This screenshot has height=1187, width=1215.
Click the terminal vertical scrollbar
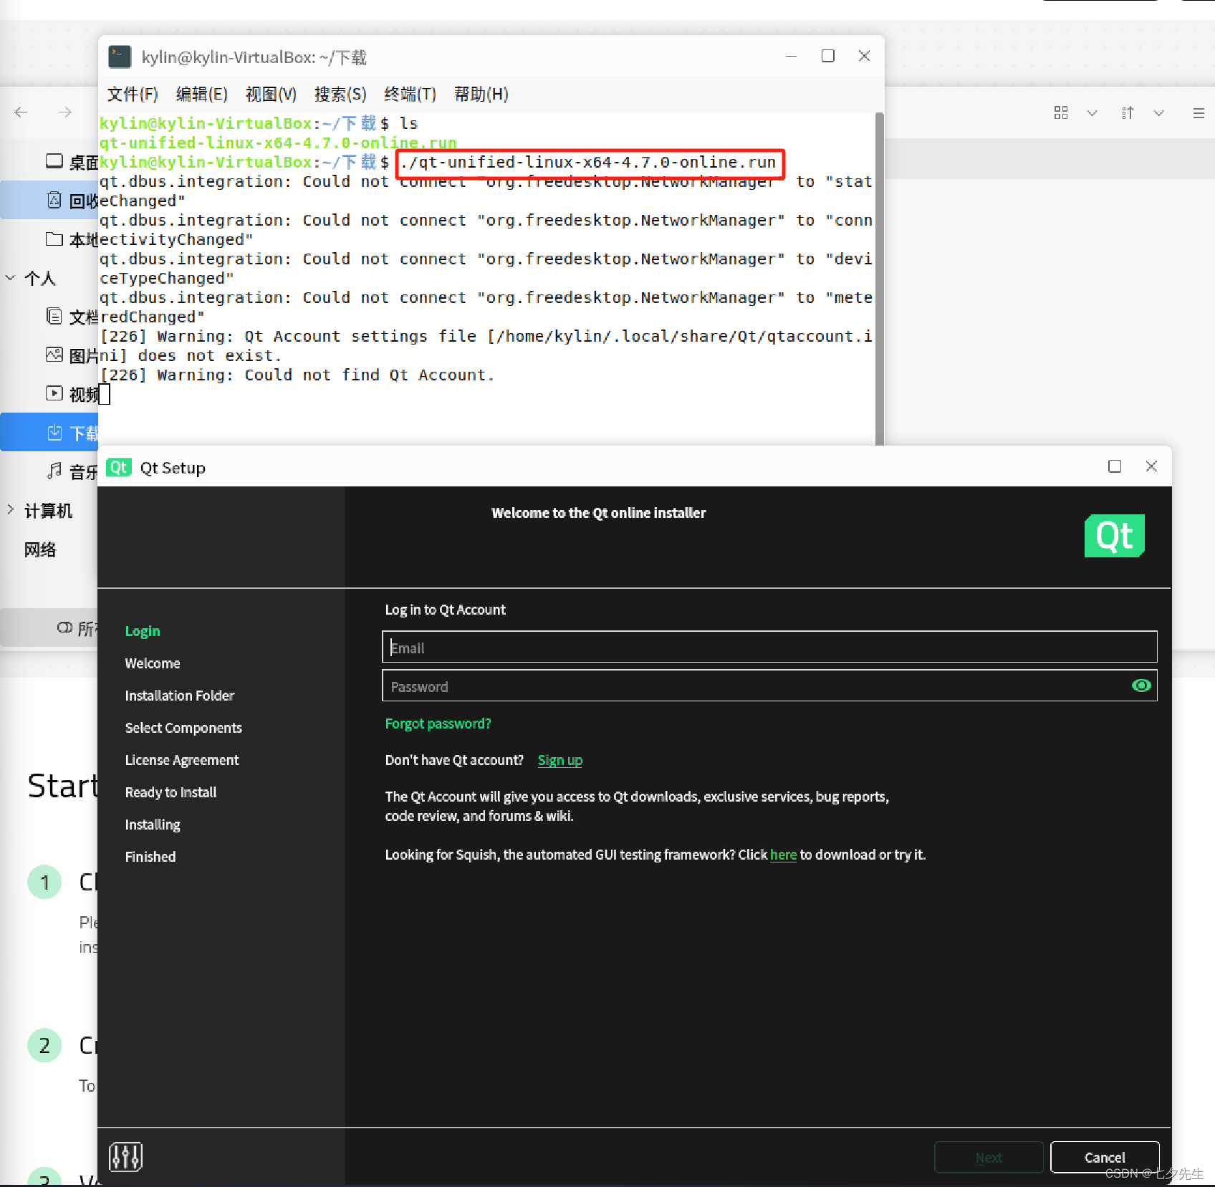[x=879, y=278]
